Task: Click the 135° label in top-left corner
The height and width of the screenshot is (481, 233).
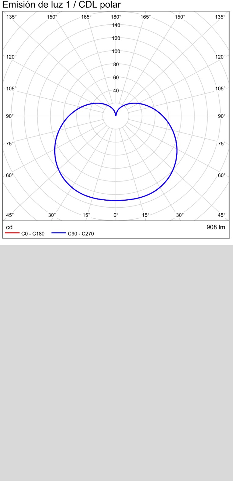Action: [11, 17]
